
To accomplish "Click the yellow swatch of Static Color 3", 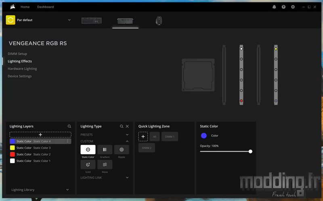I will click(x=13, y=148).
